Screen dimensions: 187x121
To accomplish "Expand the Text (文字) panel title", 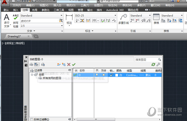I will [31, 31].
